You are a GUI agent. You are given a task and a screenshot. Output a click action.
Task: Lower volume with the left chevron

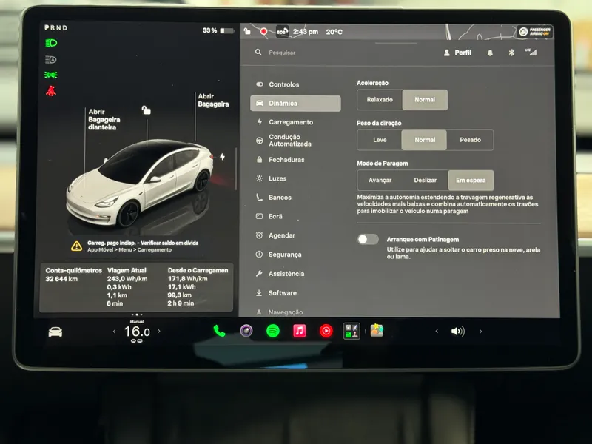click(x=437, y=331)
